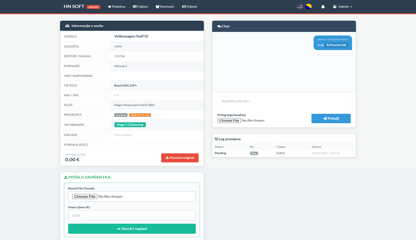Viewport: 416px width, 240px height.
Task: Navigate to Vijesti in the navbar
Action: (x=189, y=7)
